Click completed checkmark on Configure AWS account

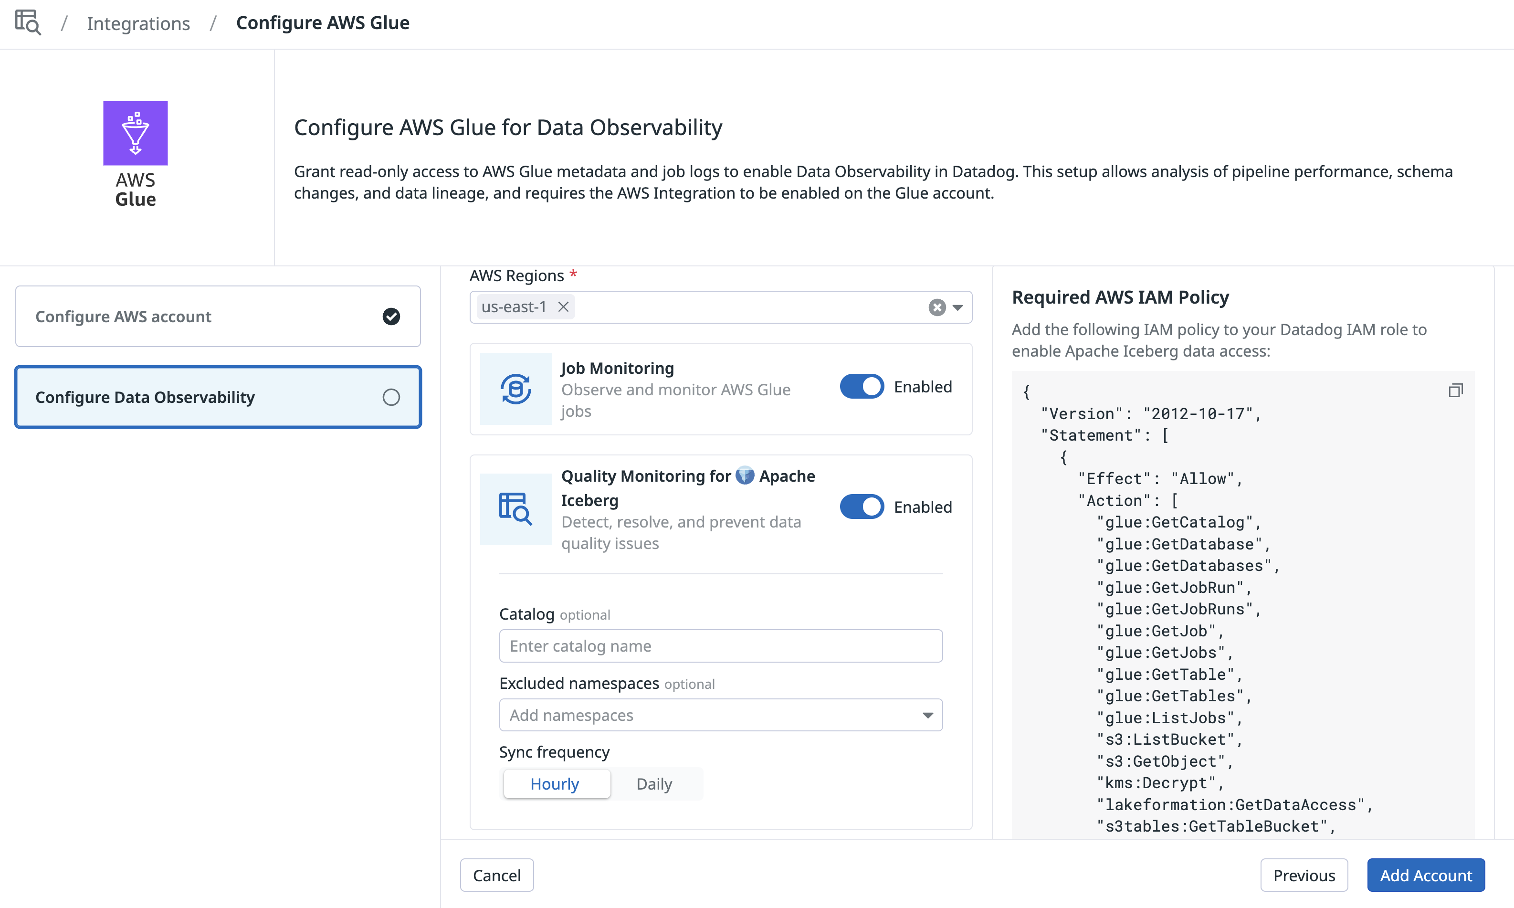[391, 317]
